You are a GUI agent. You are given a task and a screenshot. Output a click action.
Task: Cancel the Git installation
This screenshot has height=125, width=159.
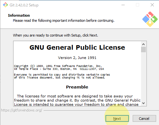pyautogui.click(x=144, y=118)
